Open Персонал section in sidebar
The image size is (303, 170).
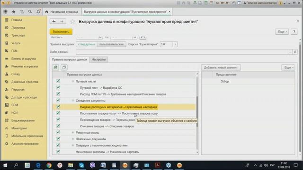coord(18,89)
